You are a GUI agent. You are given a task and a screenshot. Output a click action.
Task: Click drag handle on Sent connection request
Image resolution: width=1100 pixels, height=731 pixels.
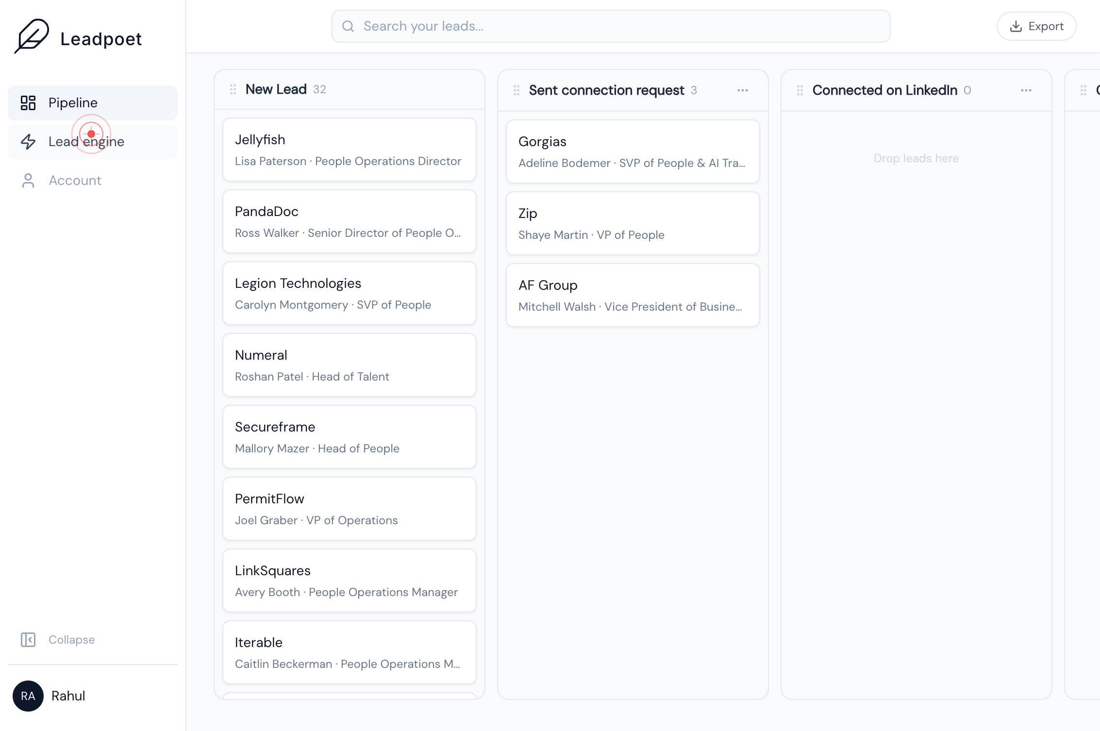tap(517, 90)
